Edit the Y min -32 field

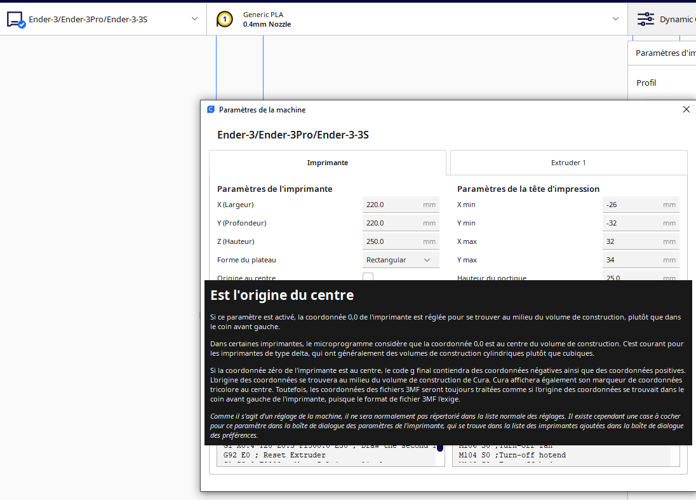point(641,223)
